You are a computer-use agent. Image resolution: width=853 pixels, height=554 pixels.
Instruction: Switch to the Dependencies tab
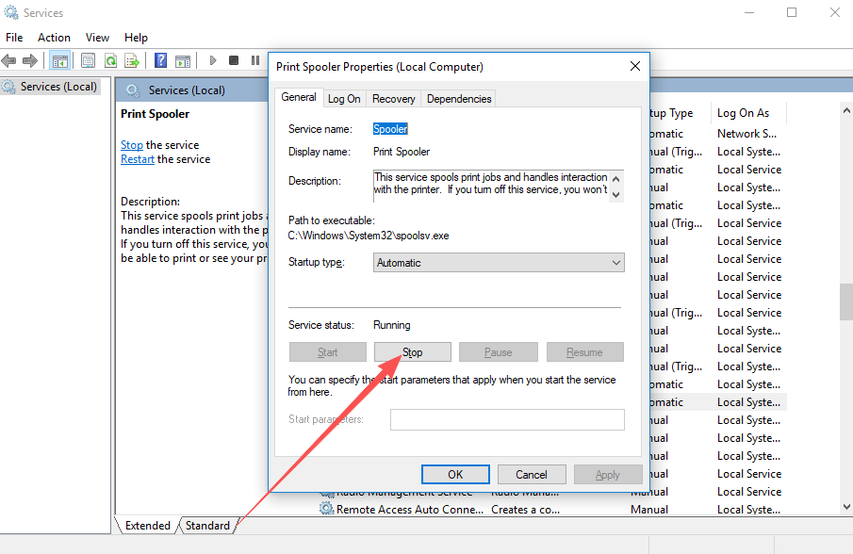(459, 99)
